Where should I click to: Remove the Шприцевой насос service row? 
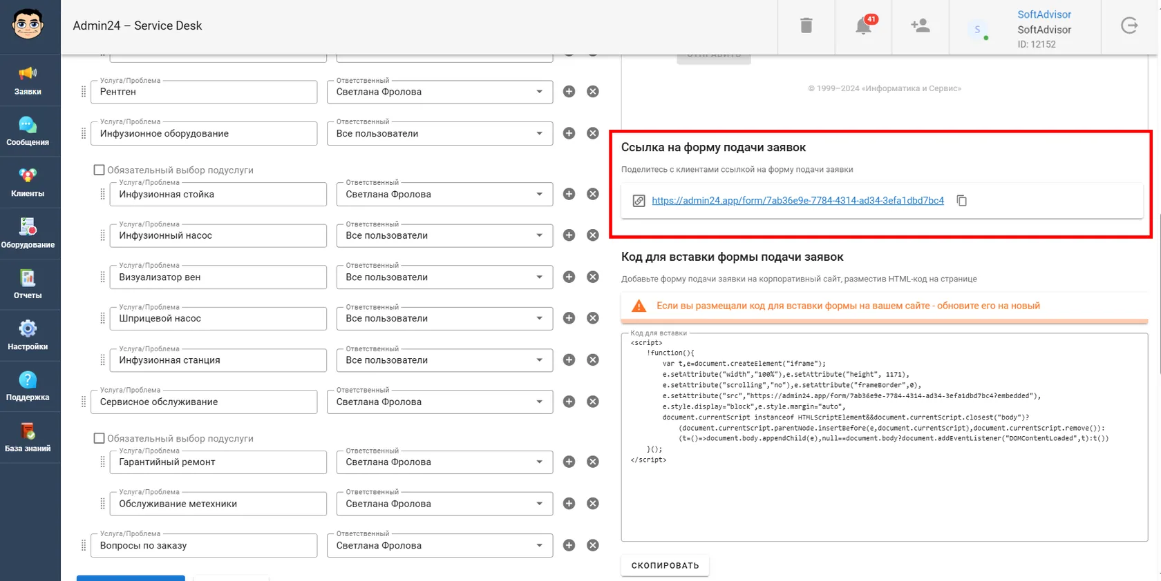tap(592, 318)
